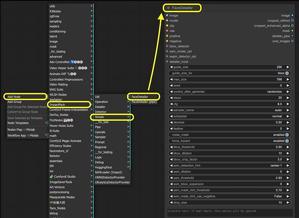The width and height of the screenshot is (299, 218).
Task: Open Efficiency Nodes category
Action: coord(71,146)
